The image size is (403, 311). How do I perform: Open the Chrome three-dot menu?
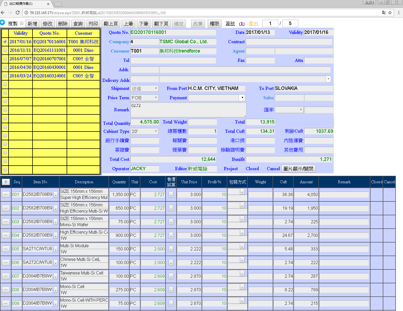(399, 13)
